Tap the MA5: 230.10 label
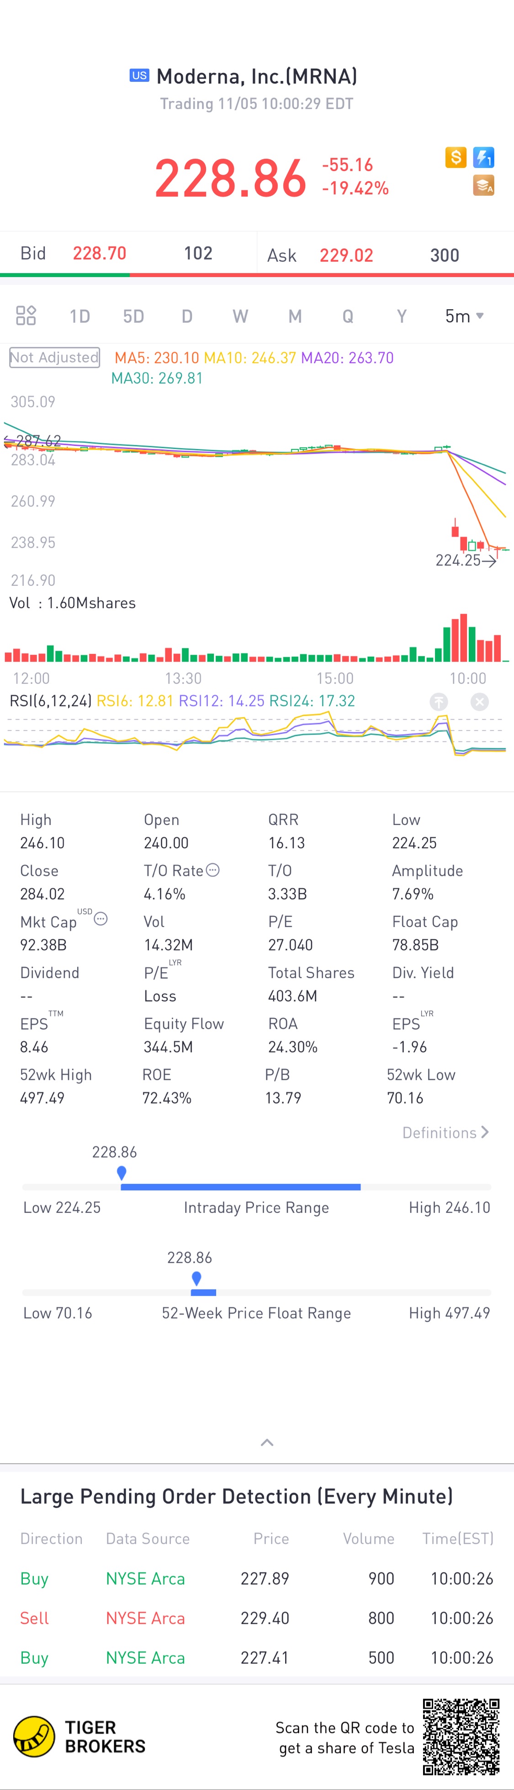The height and width of the screenshot is (1790, 514). [x=157, y=358]
